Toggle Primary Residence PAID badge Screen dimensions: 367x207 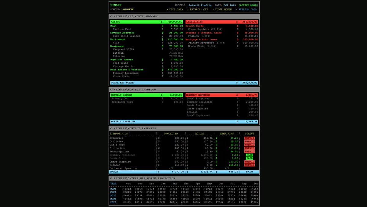tap(250, 155)
